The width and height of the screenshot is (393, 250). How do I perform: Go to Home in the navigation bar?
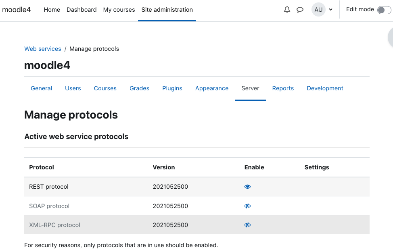[52, 10]
